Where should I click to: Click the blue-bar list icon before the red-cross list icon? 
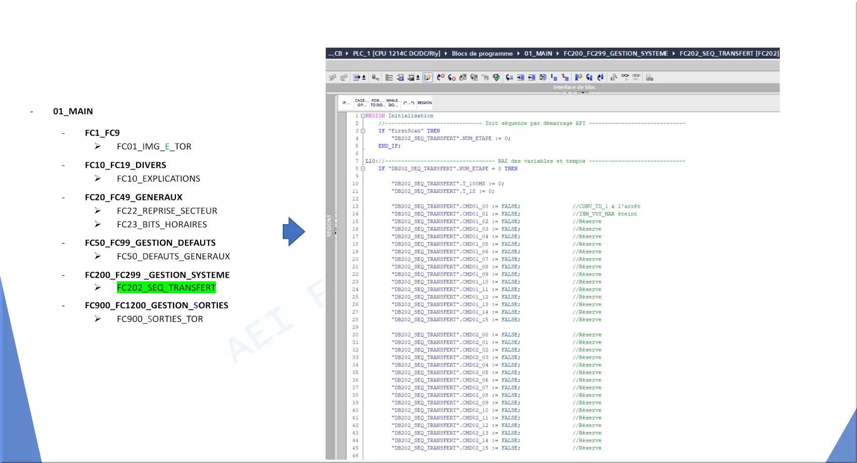(554, 77)
